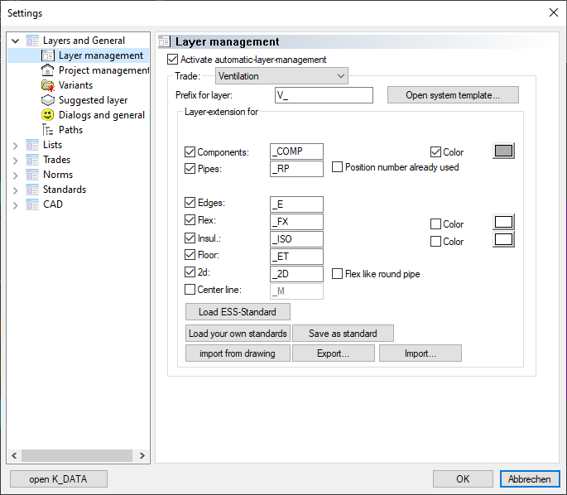Image resolution: width=567 pixels, height=495 pixels.
Task: Expand the Trades tree node
Action: pos(15,160)
